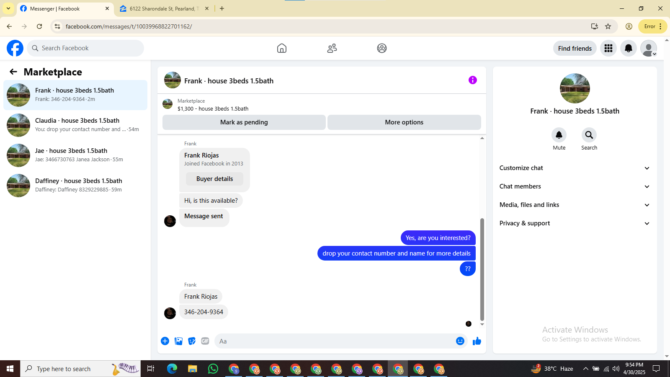The height and width of the screenshot is (377, 670).
Task: Open the Groups icon in top navigation
Action: coord(382,48)
